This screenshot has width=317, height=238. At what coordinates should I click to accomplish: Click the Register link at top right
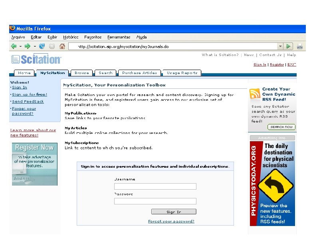[277, 64]
